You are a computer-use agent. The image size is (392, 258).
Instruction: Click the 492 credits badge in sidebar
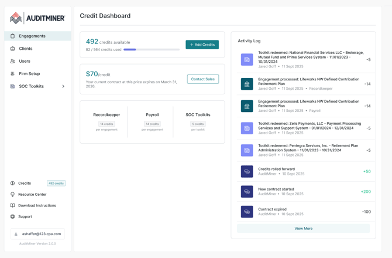[56, 183]
